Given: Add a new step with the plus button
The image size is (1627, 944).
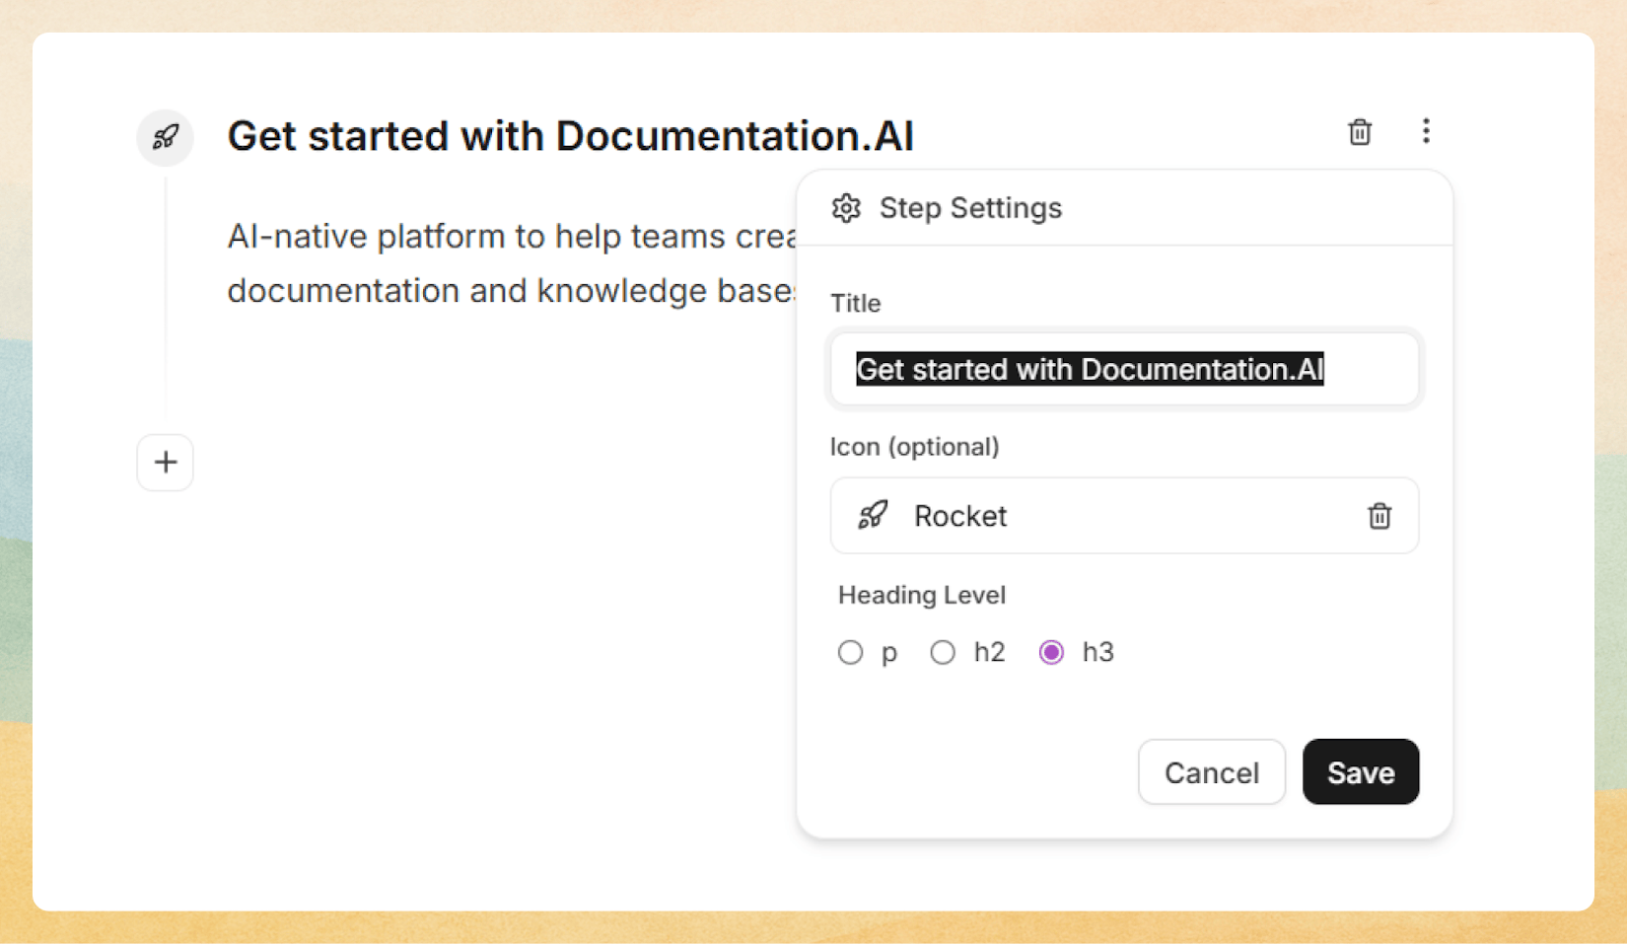Looking at the screenshot, I should (x=165, y=462).
